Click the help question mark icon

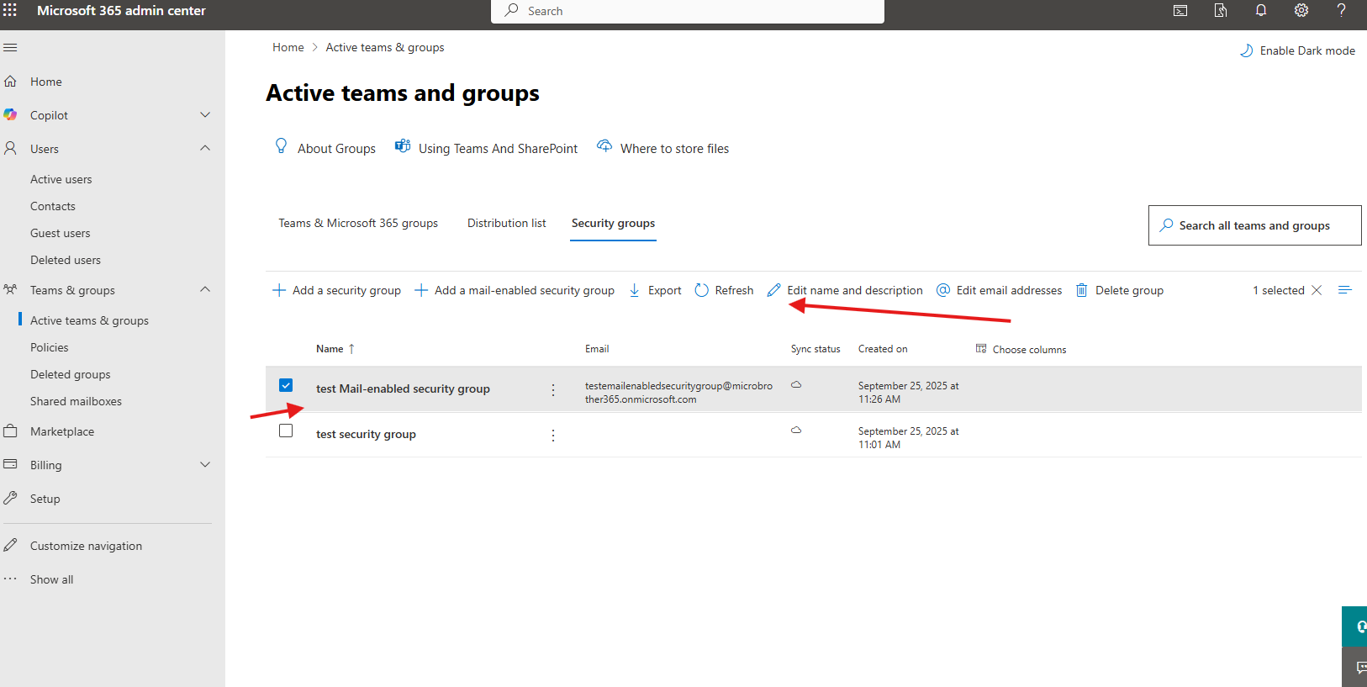pos(1341,10)
